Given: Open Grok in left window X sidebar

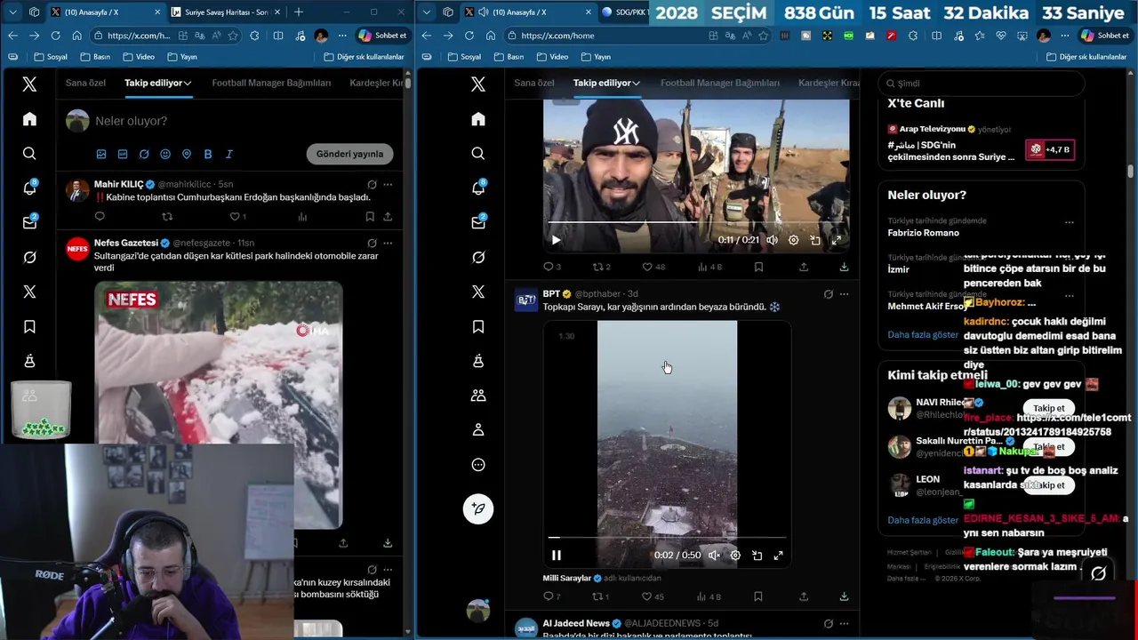Looking at the screenshot, I should pos(29,257).
